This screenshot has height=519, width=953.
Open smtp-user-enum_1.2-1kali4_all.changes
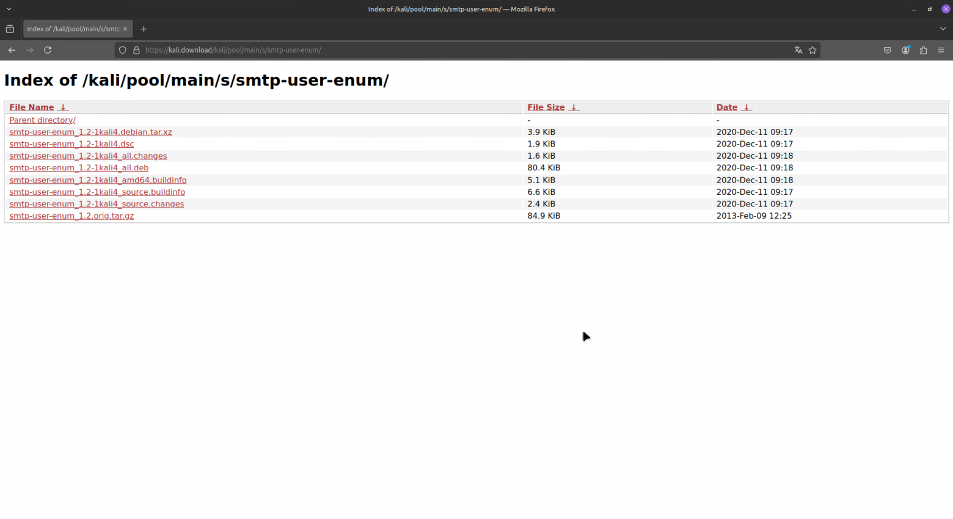click(88, 156)
